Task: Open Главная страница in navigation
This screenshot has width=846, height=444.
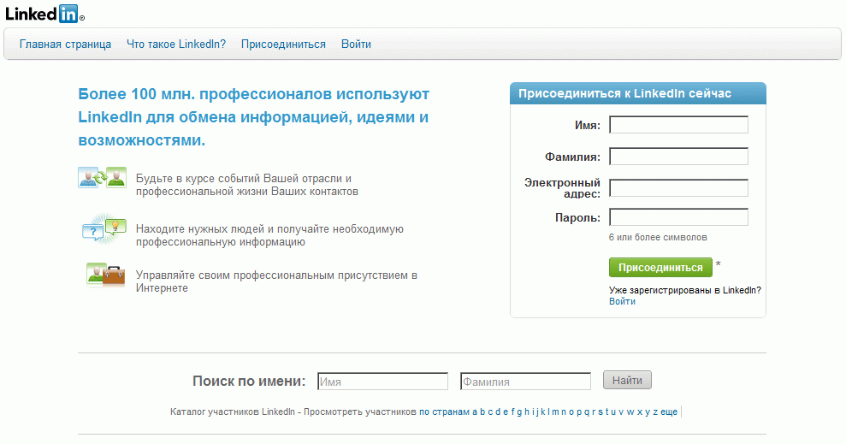Action: pos(65,44)
